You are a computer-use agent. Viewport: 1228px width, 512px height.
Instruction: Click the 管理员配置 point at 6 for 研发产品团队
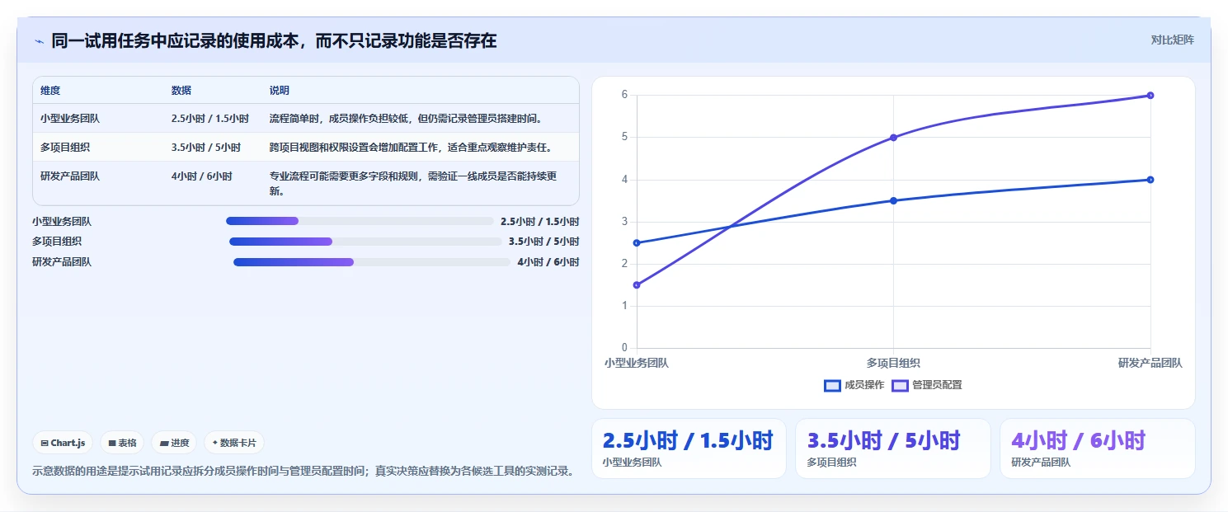(x=1150, y=95)
